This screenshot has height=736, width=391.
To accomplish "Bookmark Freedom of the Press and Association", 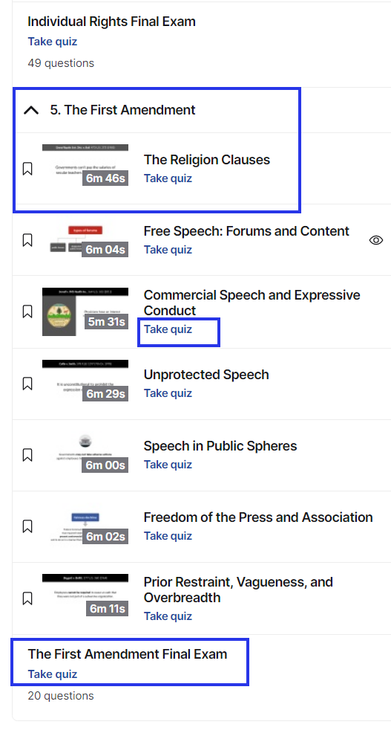I will [27, 526].
